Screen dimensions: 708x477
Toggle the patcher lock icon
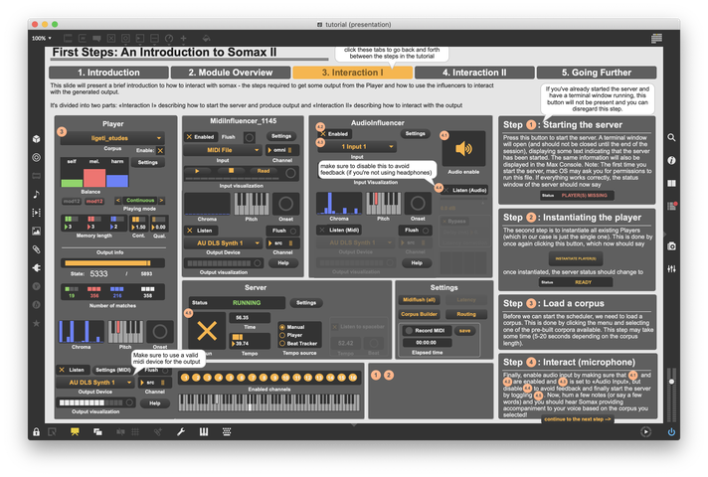tap(36, 432)
